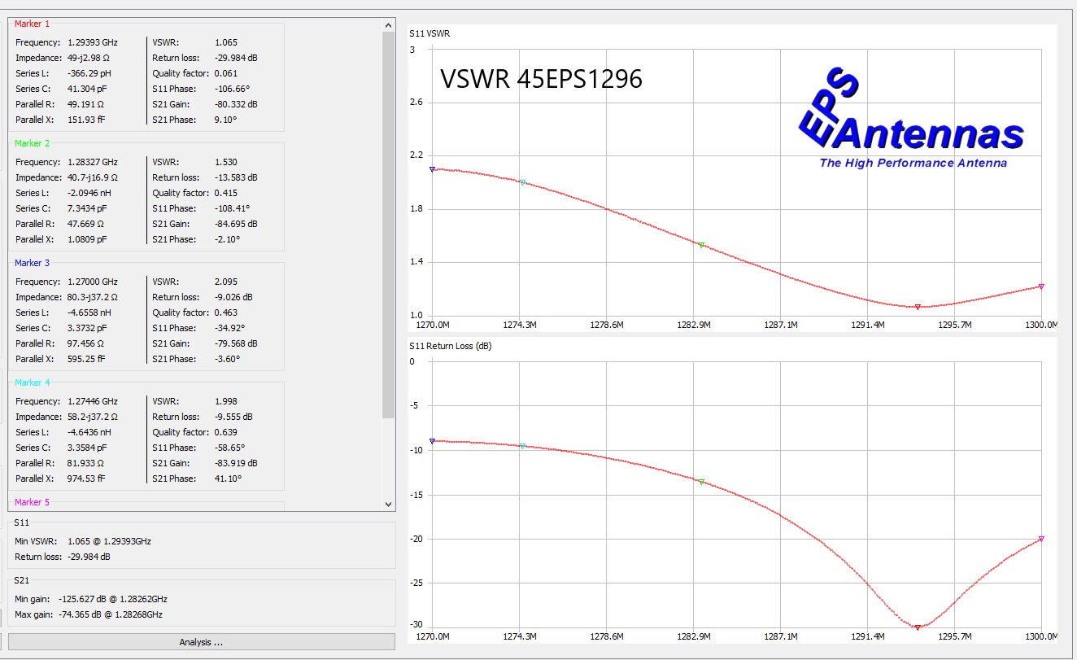Click magenta Marker 5 triangle on VSWR chart

tap(1040, 286)
